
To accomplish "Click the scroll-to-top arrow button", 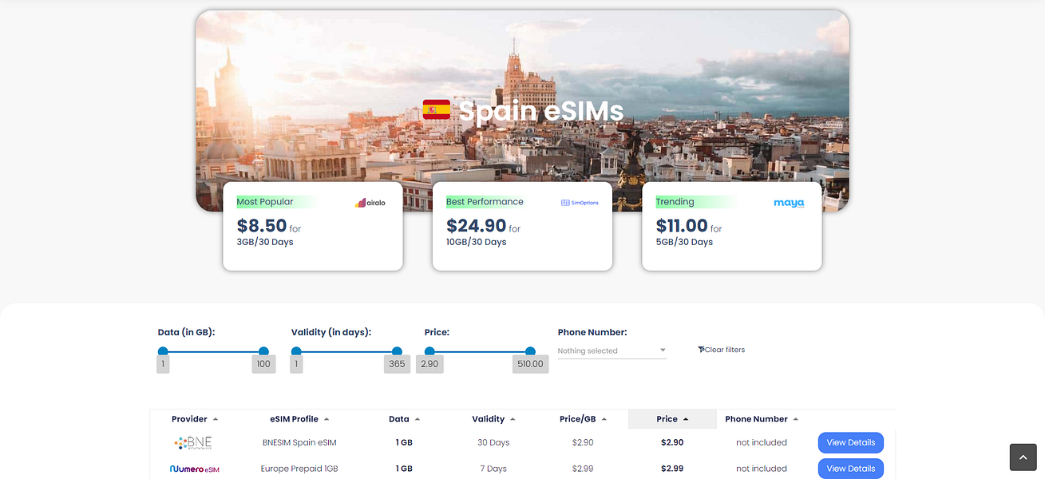I will click(x=1023, y=457).
